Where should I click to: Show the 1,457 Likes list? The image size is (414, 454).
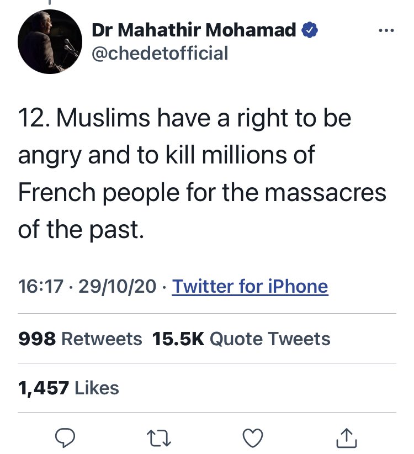[68, 388]
